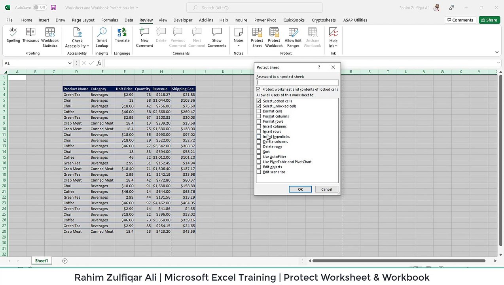The width and height of the screenshot is (504, 285).
Task: Click the help question mark in dialog
Action: pos(319,67)
